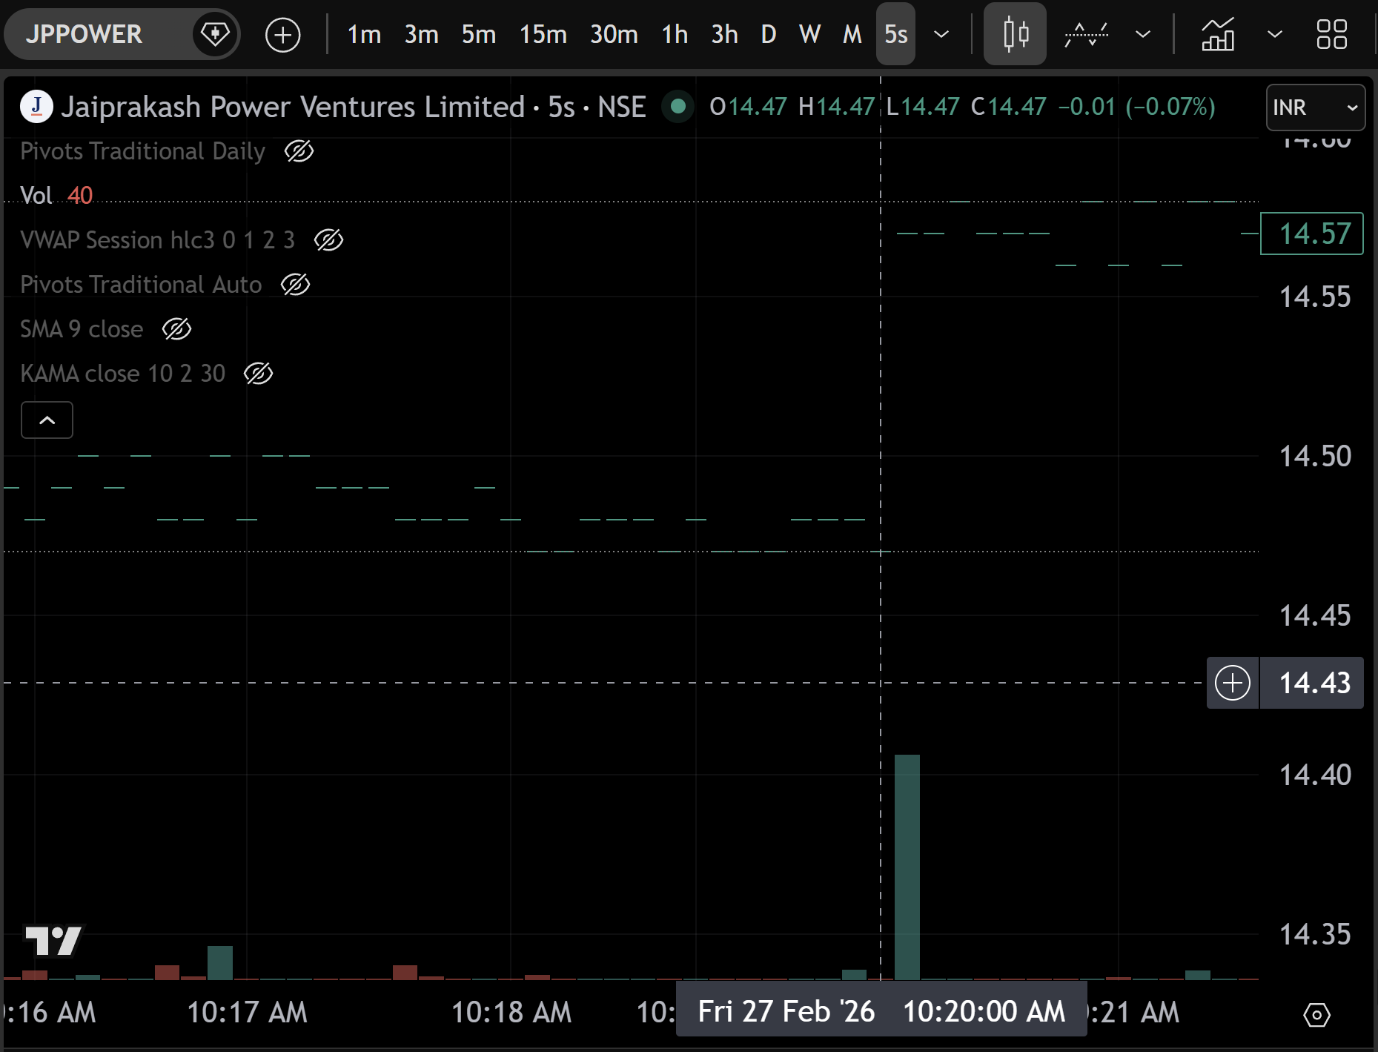The image size is (1378, 1052).
Task: Switch to the 15m timeframe
Action: coord(543,34)
